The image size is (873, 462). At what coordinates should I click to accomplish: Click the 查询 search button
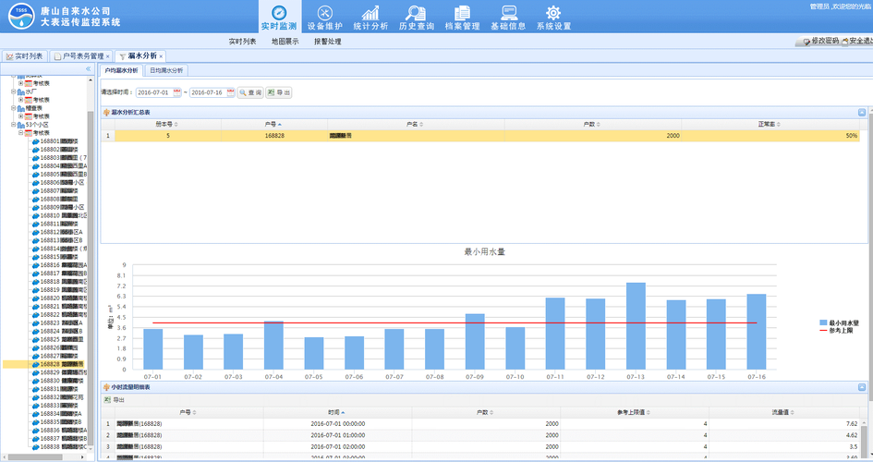pos(250,92)
